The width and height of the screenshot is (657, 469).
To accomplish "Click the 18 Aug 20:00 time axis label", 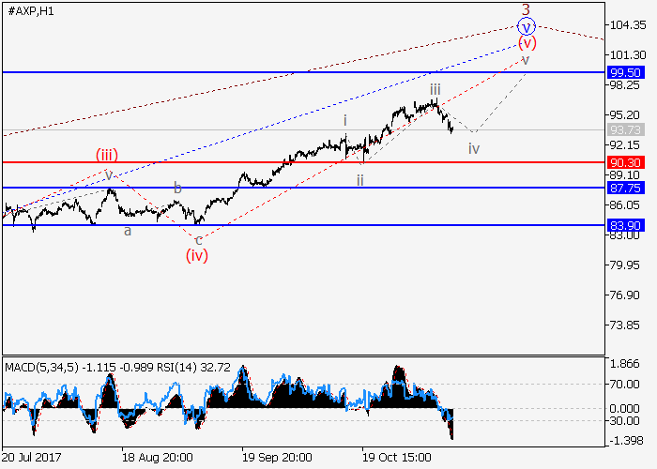I will pos(159,459).
